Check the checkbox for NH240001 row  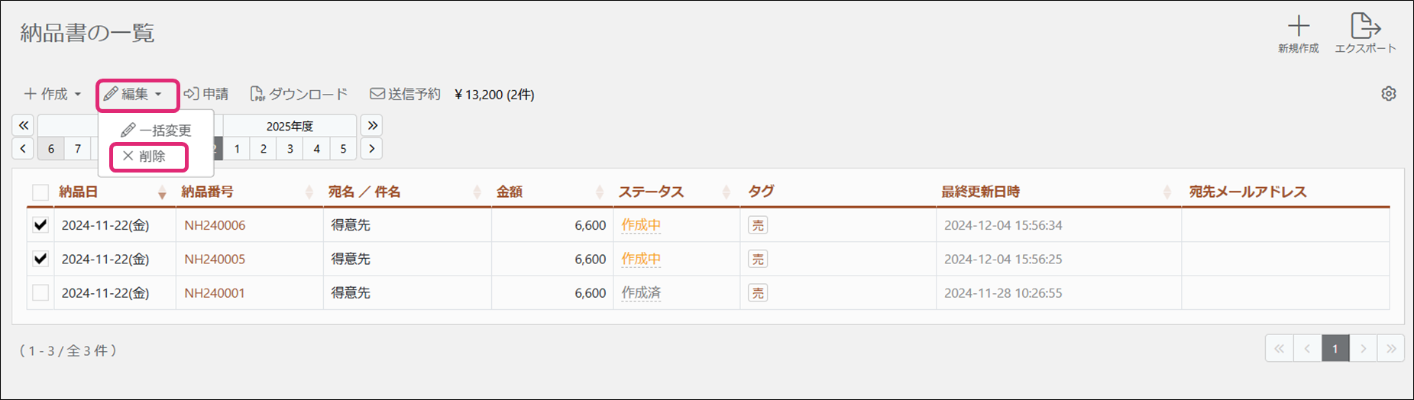click(40, 292)
